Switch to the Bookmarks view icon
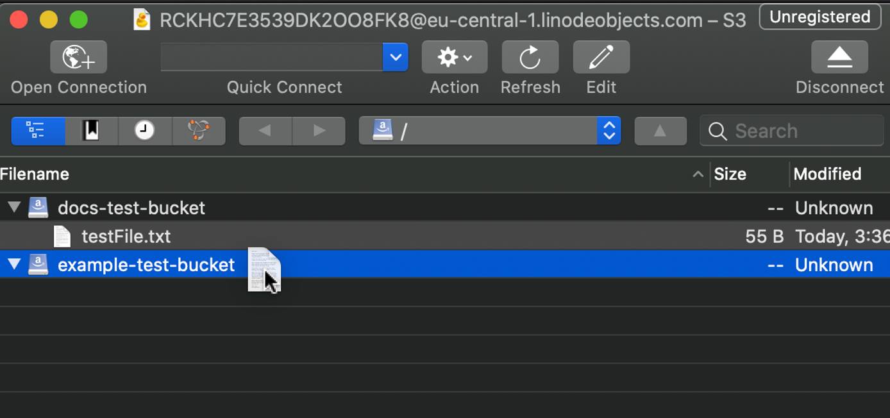This screenshot has height=418, width=890. [x=91, y=130]
